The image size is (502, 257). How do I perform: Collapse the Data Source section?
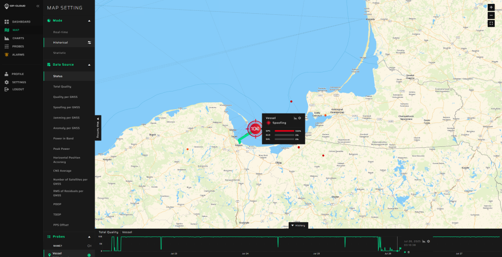pyautogui.click(x=89, y=65)
